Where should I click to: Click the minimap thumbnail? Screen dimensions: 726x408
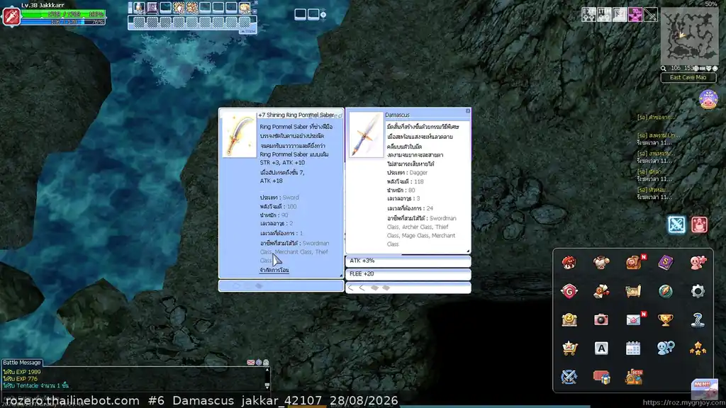pos(689,37)
